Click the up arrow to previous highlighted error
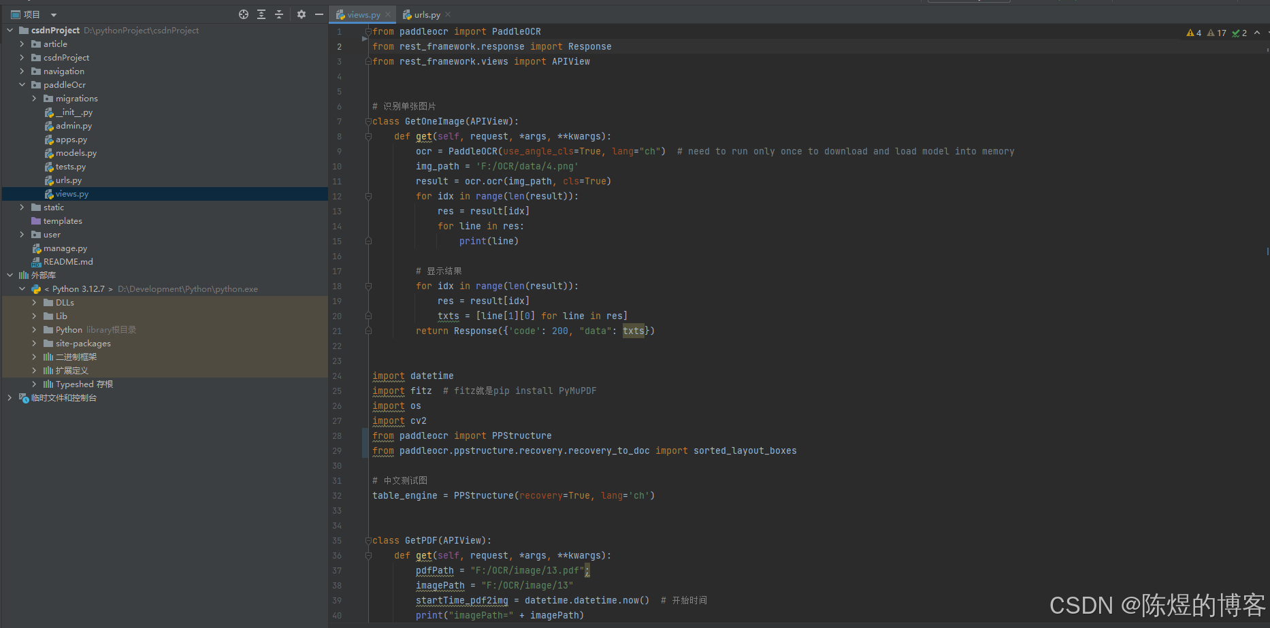Screen dimensions: 1270x628 [1257, 32]
